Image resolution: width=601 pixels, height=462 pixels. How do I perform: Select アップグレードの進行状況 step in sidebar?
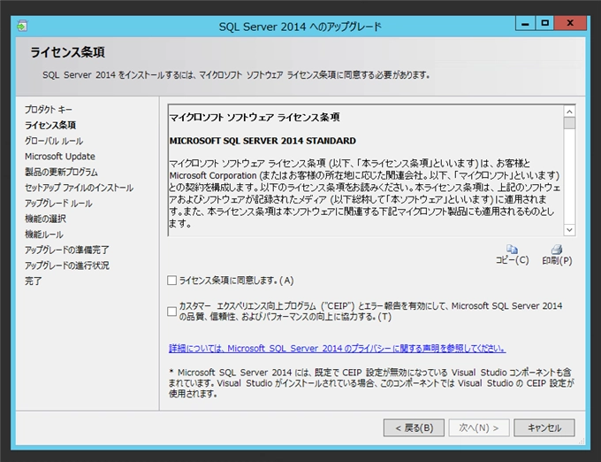(67, 266)
